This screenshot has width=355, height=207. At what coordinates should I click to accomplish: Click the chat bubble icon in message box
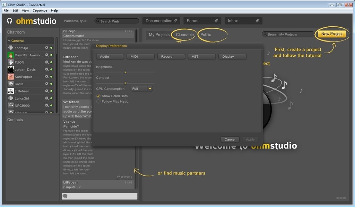point(65,196)
